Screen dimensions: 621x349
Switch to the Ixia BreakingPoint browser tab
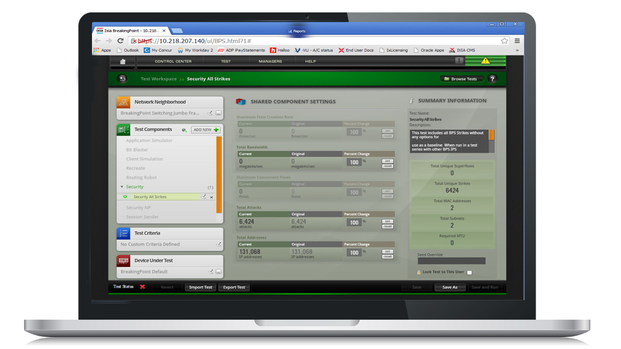131,31
